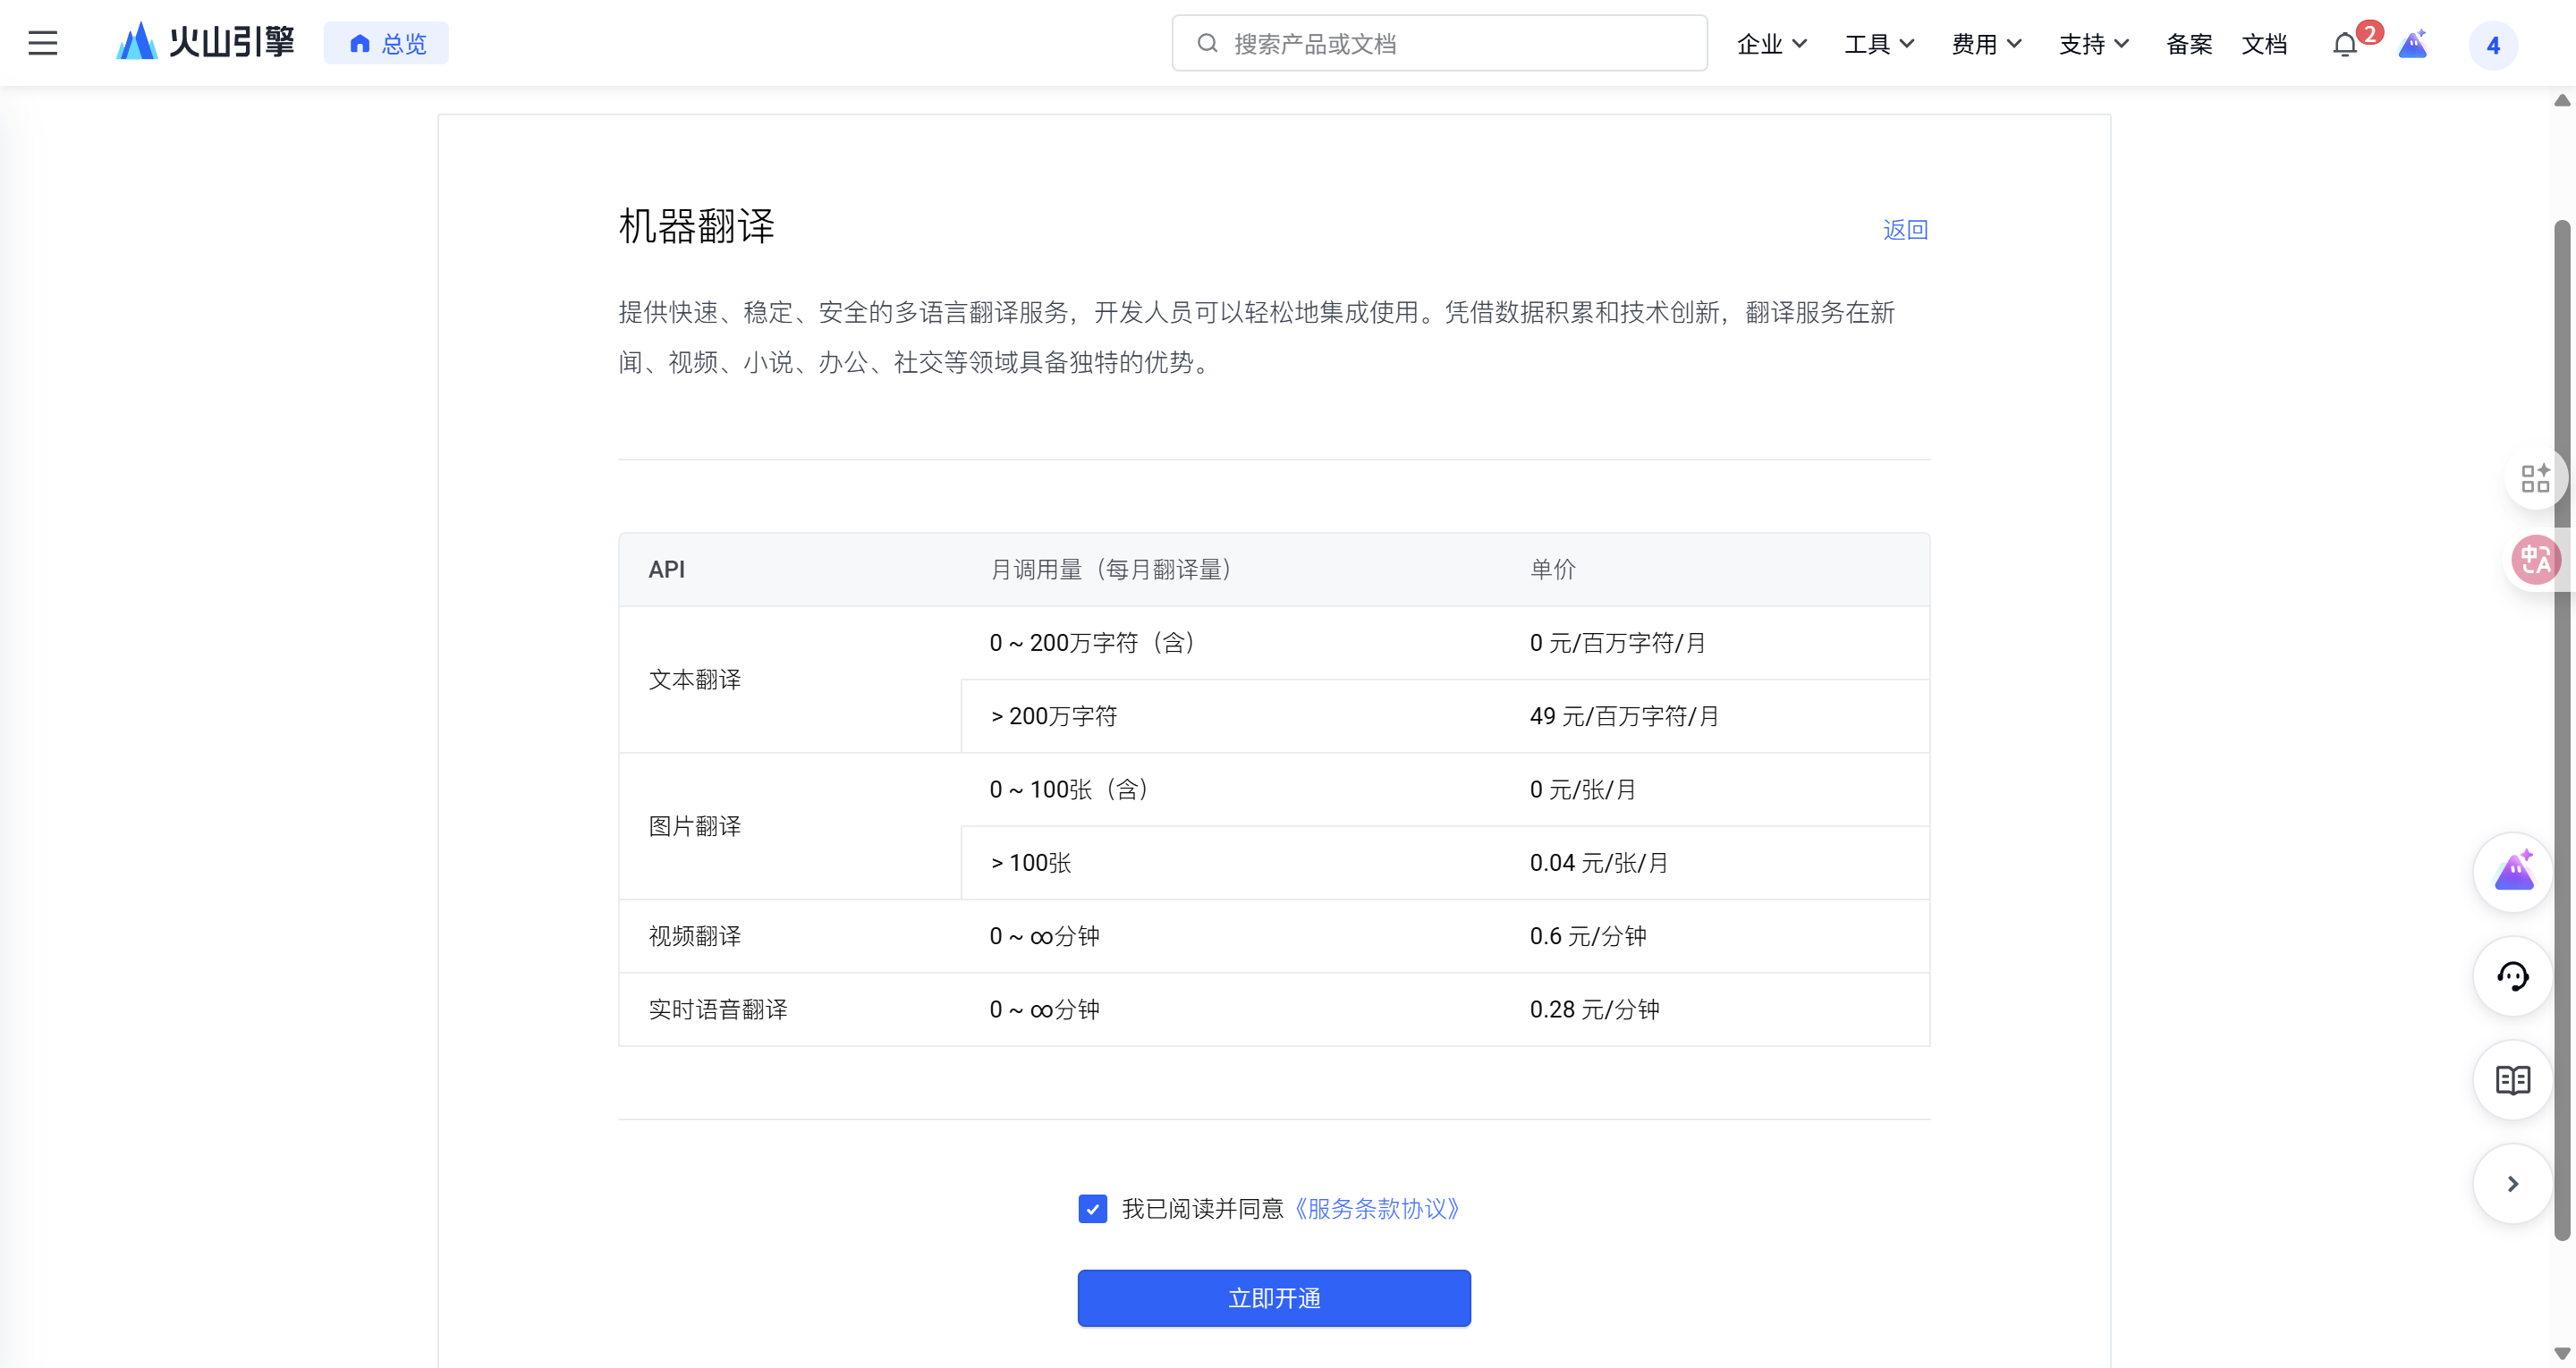Expand the 企业 dropdown menu
Image resolution: width=2576 pixels, height=1368 pixels.
click(1771, 44)
